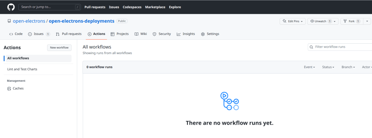Click the fork icon on the Fork button
Image resolution: width=372 pixels, height=138 pixels.
[x=345, y=21]
